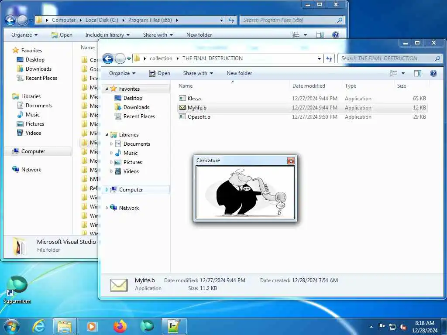447x335 pixels.
Task: Open the Supermium desktop shortcut
Action: pyautogui.click(x=17, y=290)
